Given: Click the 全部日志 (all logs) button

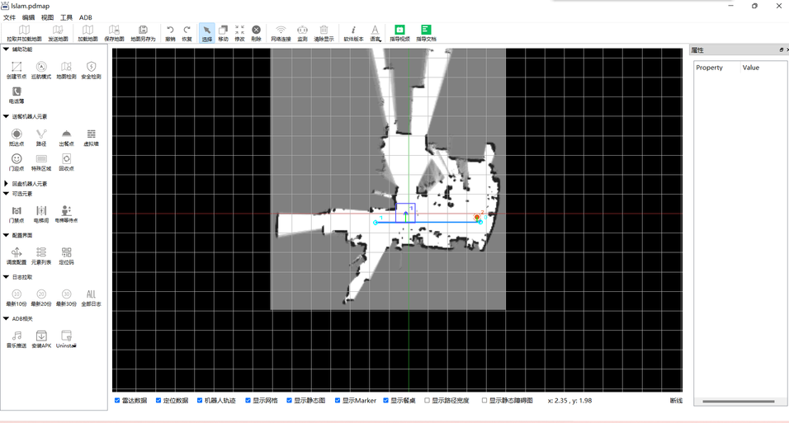Looking at the screenshot, I should click(91, 298).
